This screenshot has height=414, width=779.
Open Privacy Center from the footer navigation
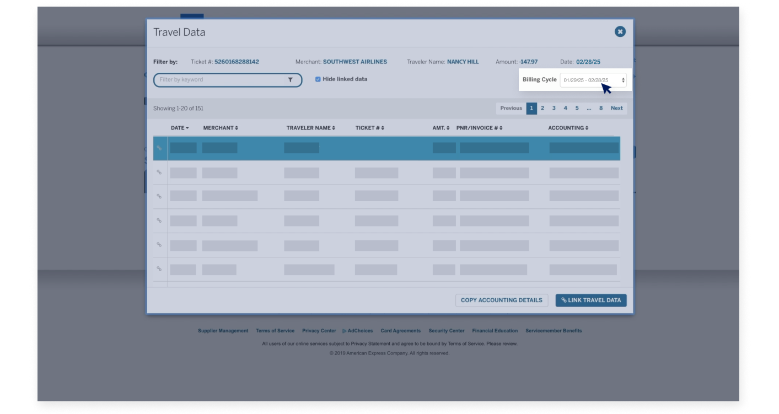coord(319,331)
